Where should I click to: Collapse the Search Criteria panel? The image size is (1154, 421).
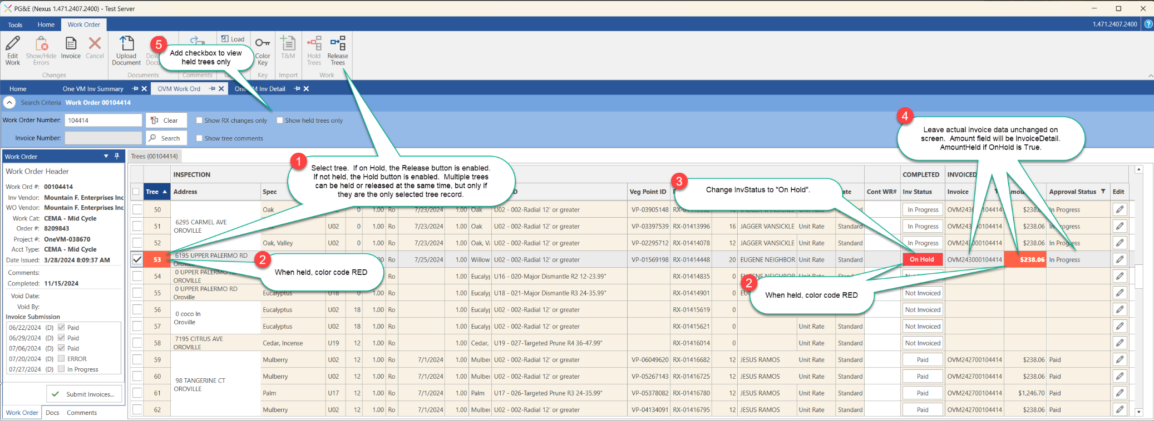[9, 102]
